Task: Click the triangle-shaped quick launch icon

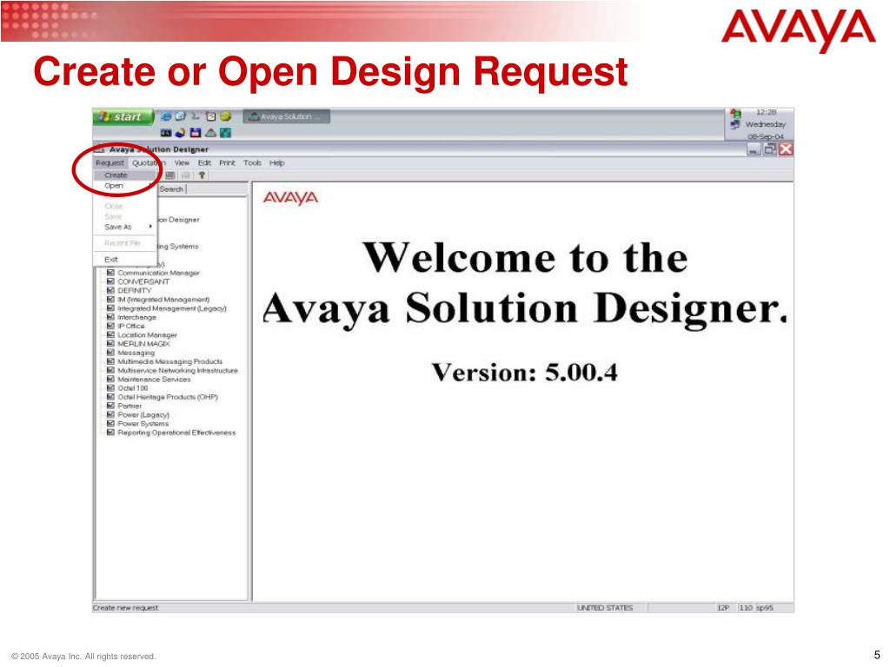Action: pos(210,133)
